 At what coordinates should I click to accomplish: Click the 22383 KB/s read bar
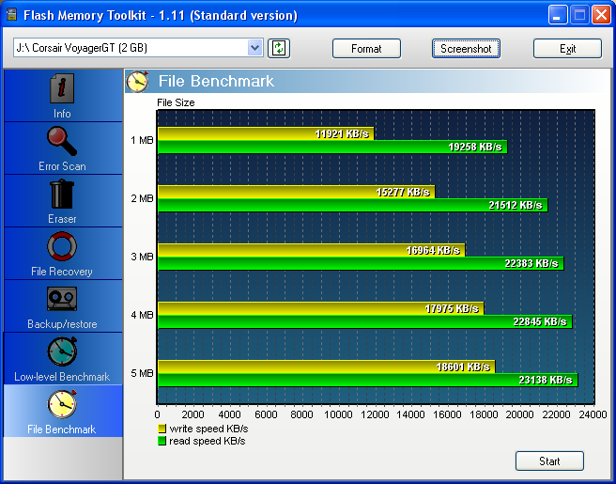pos(361,263)
